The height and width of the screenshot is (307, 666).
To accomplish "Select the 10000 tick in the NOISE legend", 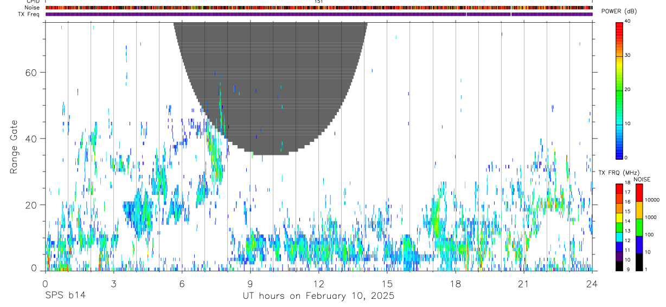I will pos(652,200).
